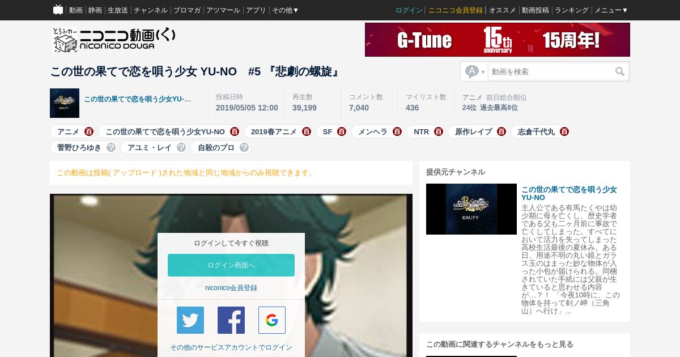The height and width of the screenshot is (357, 680).
Task: Expand the その他▼ menu in top bar
Action: click(285, 10)
